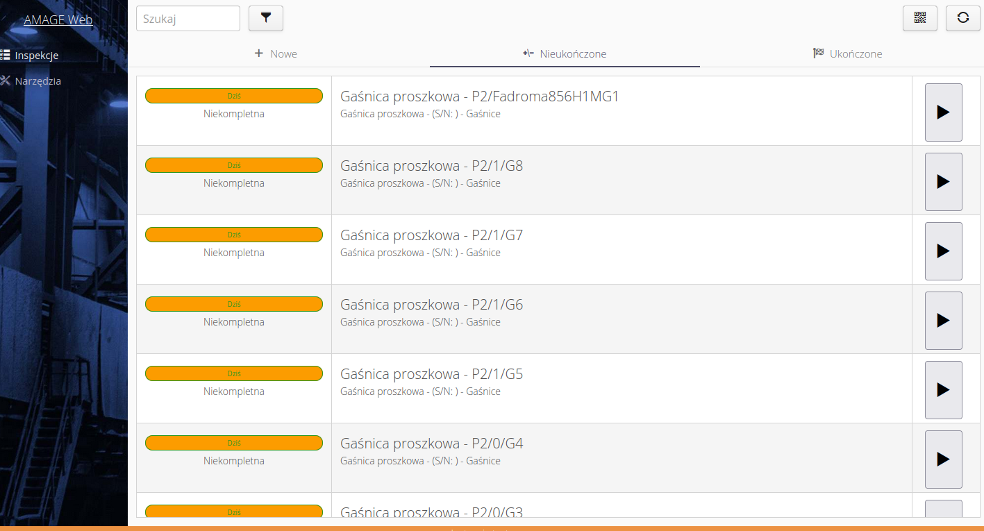Select Gaśnica proszkowa - P2/1/G5 title
The image size is (984, 531).
(x=432, y=374)
